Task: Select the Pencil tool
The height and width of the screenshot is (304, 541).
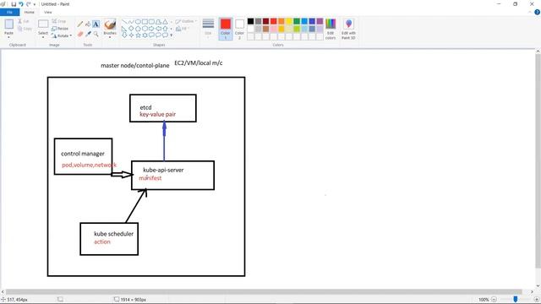Action: pyautogui.click(x=80, y=24)
